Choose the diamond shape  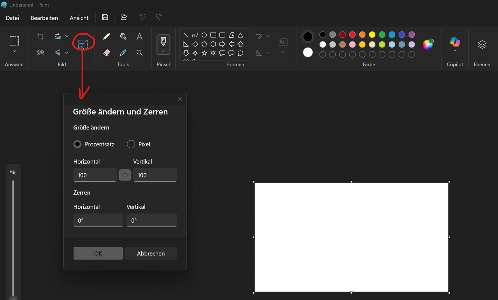point(195,44)
